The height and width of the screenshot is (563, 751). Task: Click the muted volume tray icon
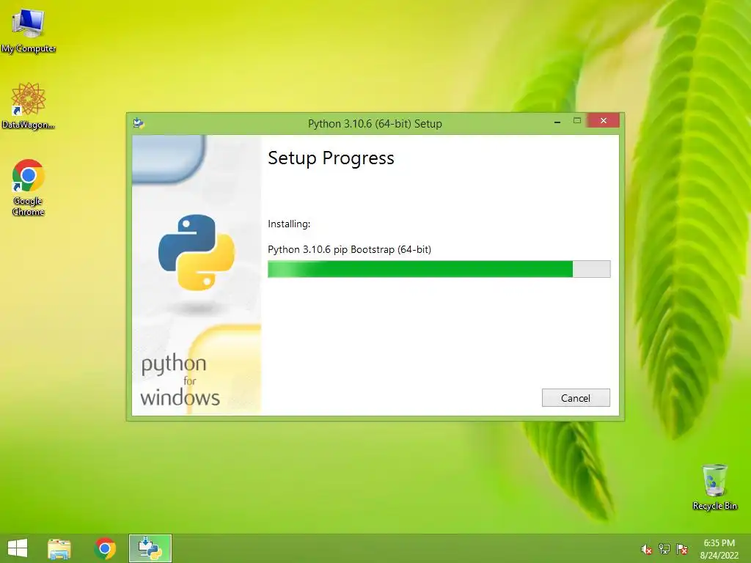[x=646, y=550]
